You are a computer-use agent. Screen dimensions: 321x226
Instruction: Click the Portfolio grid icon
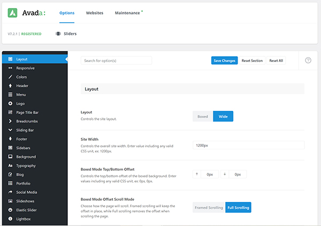point(10,183)
